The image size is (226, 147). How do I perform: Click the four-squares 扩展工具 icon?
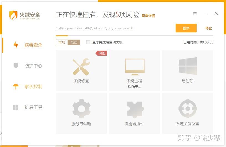pyautogui.click(x=16, y=107)
